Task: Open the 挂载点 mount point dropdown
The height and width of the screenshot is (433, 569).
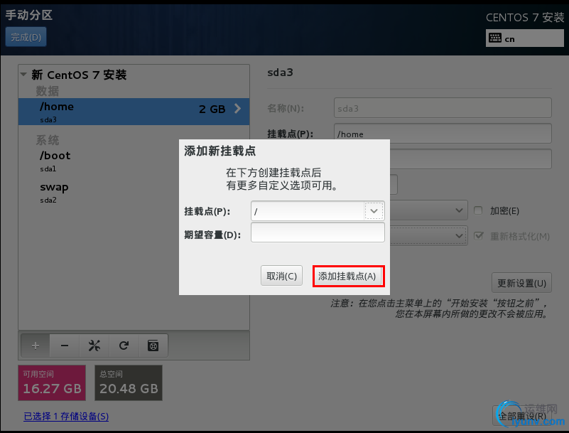Action: 374,211
